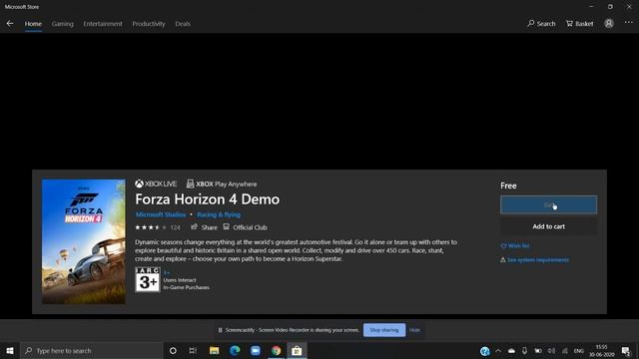This screenshot has height=359, width=639.
Task: Open the Windows Start menu
Action: [10, 350]
